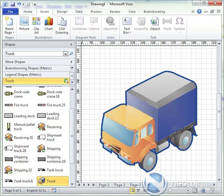This screenshot has height=196, width=224.
Task: Select the Receiving.31 shape
Action: 19,138
